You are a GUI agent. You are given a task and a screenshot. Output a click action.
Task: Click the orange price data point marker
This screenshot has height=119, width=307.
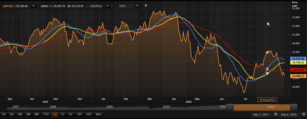267,52
